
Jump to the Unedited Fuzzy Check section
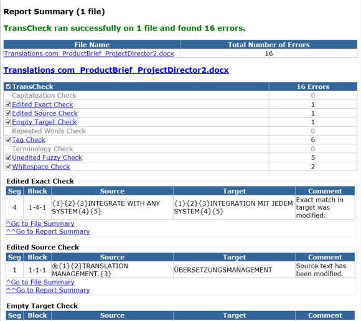coord(47,157)
